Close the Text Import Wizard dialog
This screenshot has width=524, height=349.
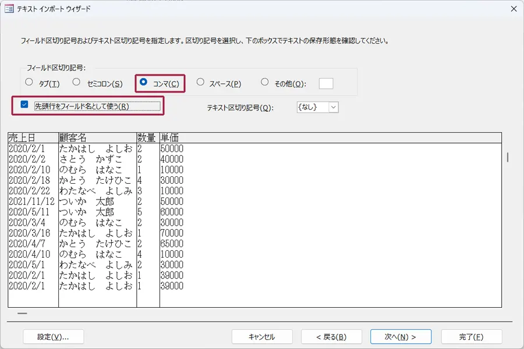point(513,9)
